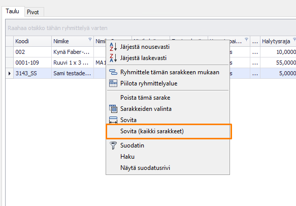Click the ellipsis cell in 0001-109 row
Viewport: 296px width, 206px height.
pyautogui.click(x=255, y=63)
